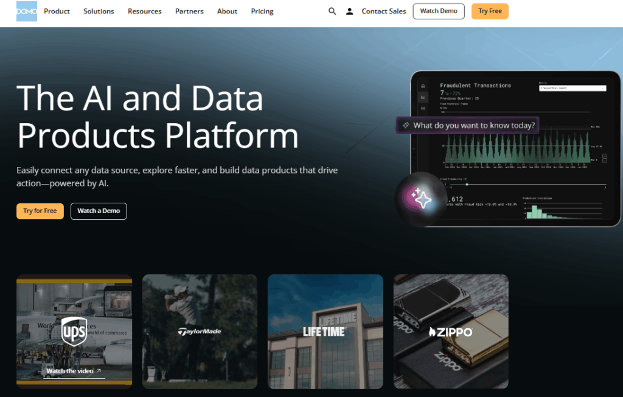Image resolution: width=623 pixels, height=397 pixels.
Task: Click the glowing AI sparkle orb
Action: coord(421,198)
